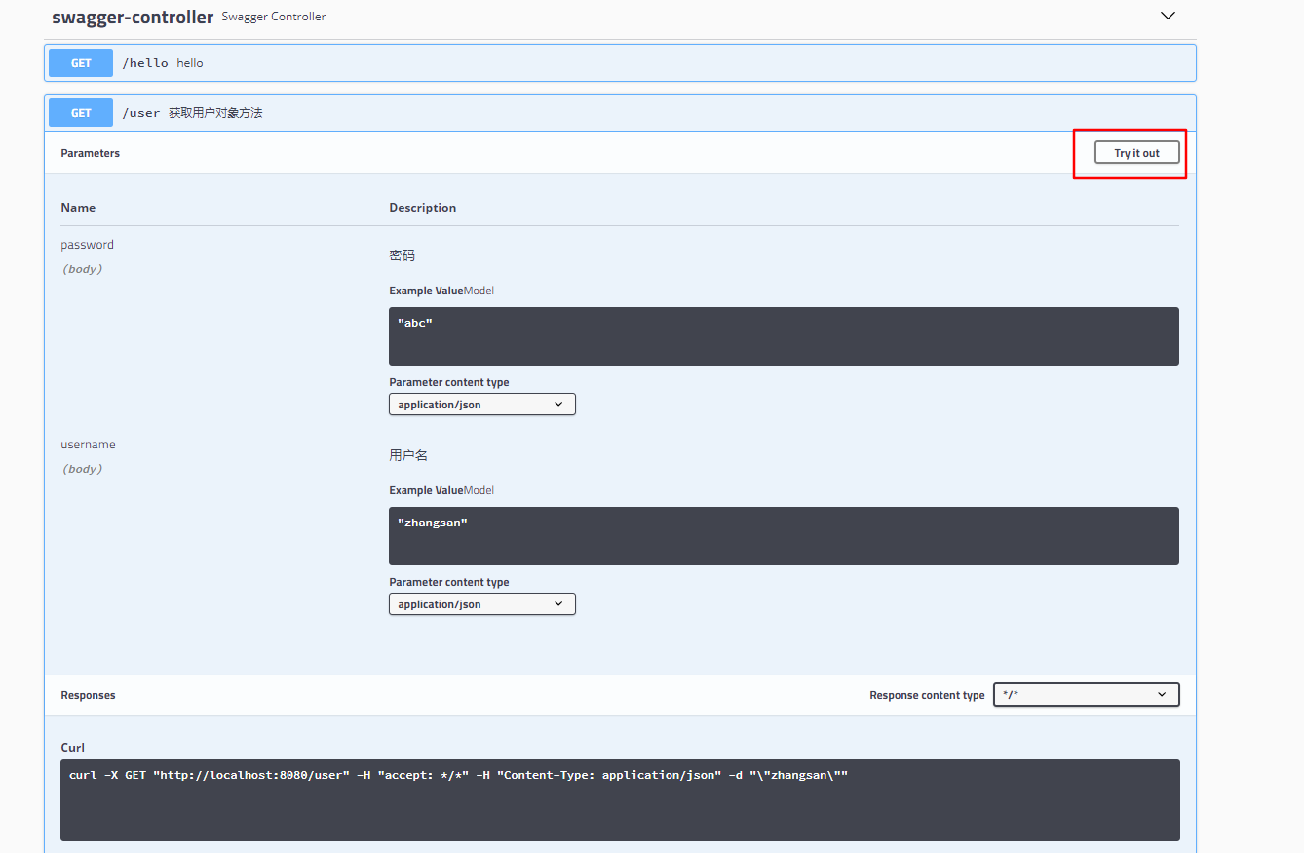The width and height of the screenshot is (1304, 853).
Task: Click the 用户名 description text
Action: 408,455
